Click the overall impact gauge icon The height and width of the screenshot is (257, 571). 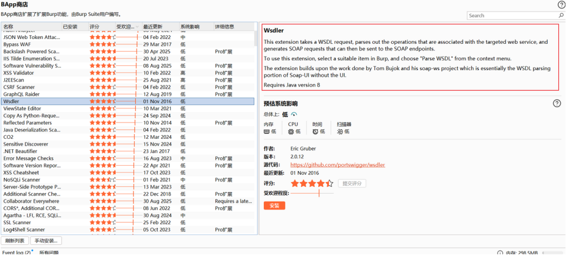pos(294,114)
